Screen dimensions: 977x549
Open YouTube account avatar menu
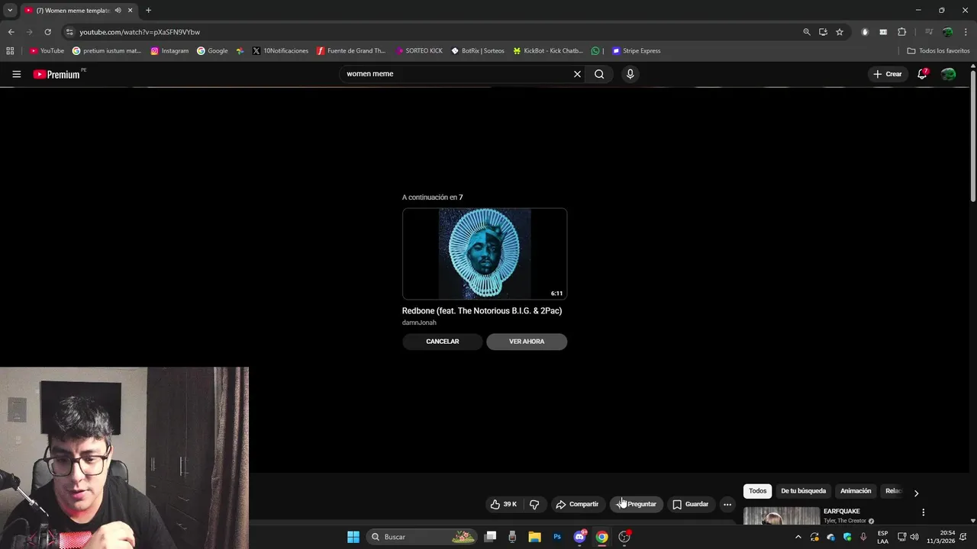click(948, 74)
